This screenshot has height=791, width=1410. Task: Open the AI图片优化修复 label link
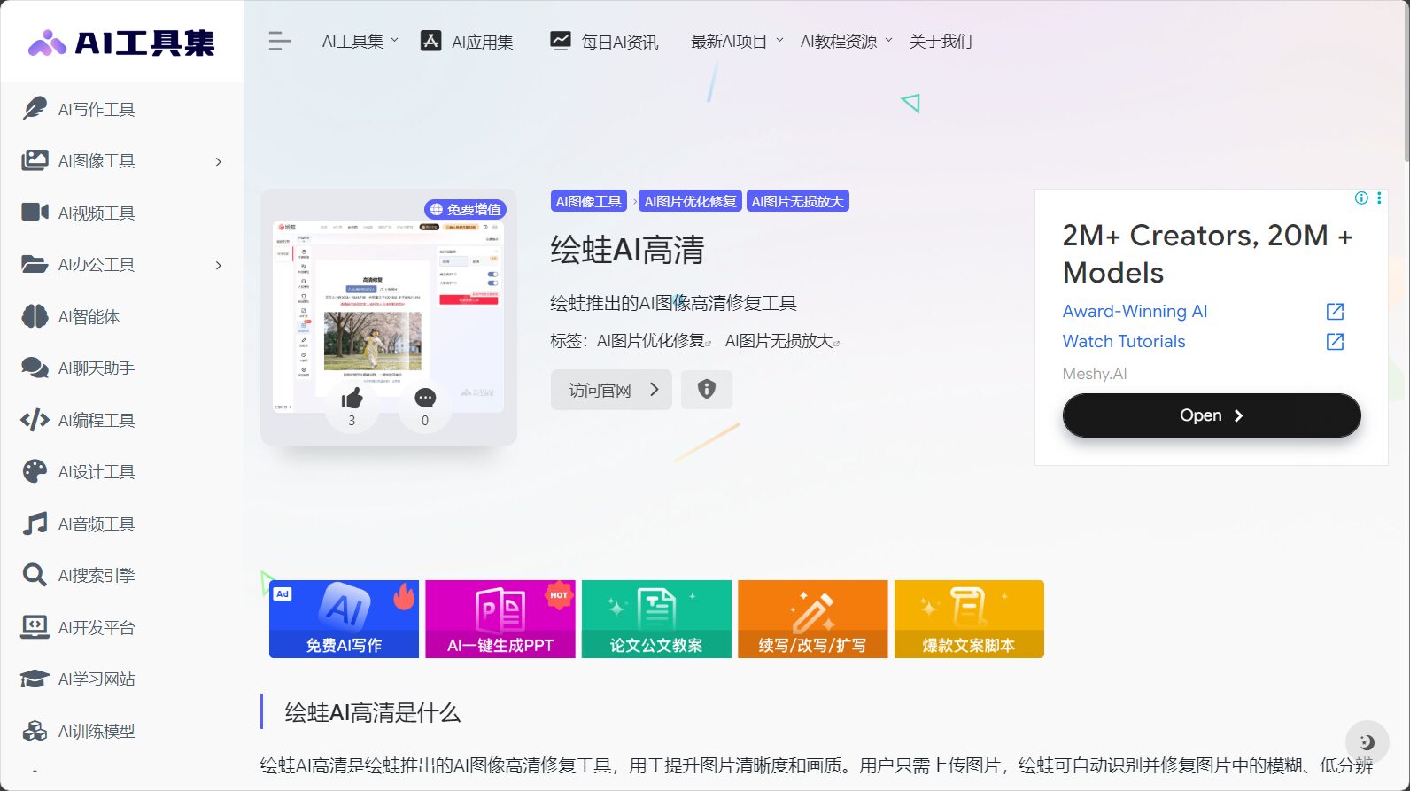pyautogui.click(x=654, y=341)
